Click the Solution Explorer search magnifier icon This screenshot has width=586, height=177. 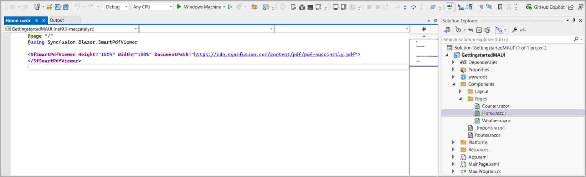tap(576, 39)
